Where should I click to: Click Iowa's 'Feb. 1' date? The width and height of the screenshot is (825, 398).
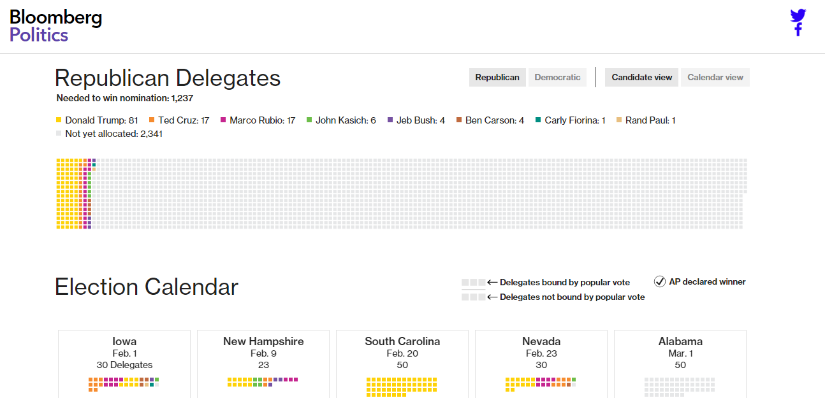(x=124, y=353)
